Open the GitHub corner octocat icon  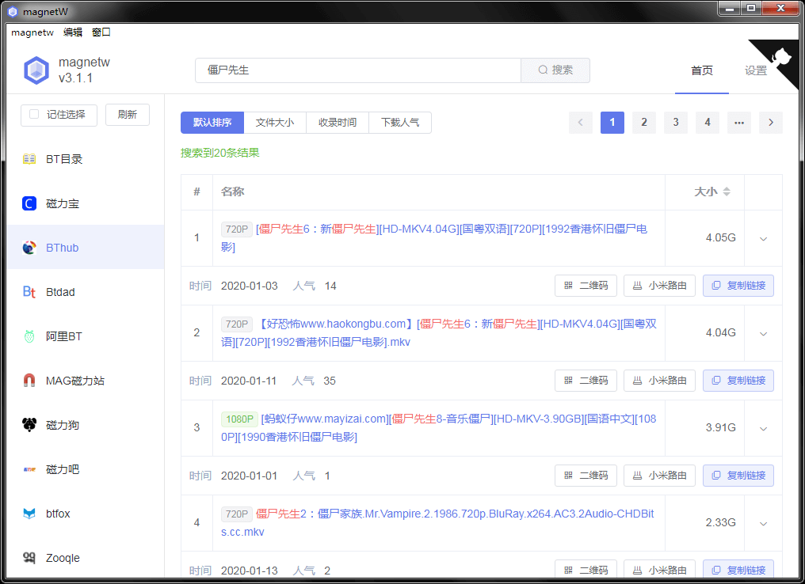(781, 57)
